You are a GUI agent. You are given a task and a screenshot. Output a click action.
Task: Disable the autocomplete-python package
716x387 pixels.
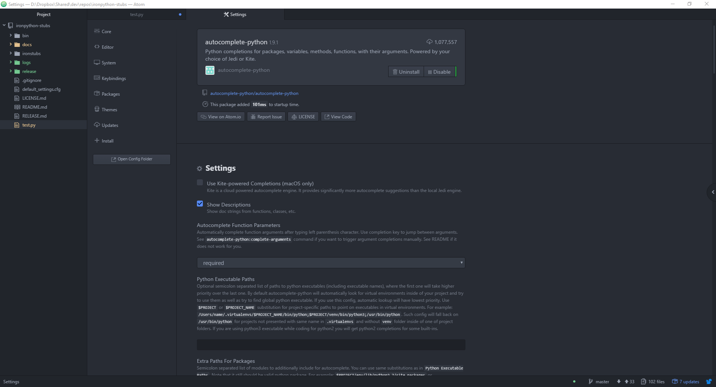click(439, 72)
